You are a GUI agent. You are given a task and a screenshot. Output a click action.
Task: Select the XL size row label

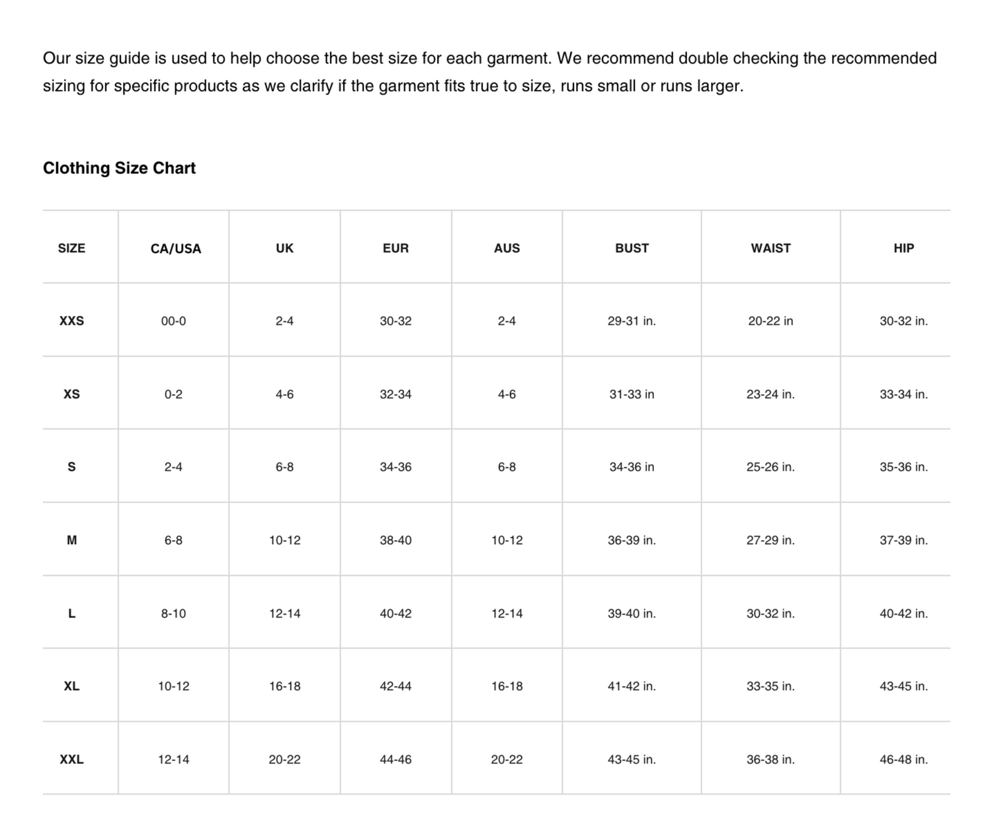pyautogui.click(x=71, y=686)
